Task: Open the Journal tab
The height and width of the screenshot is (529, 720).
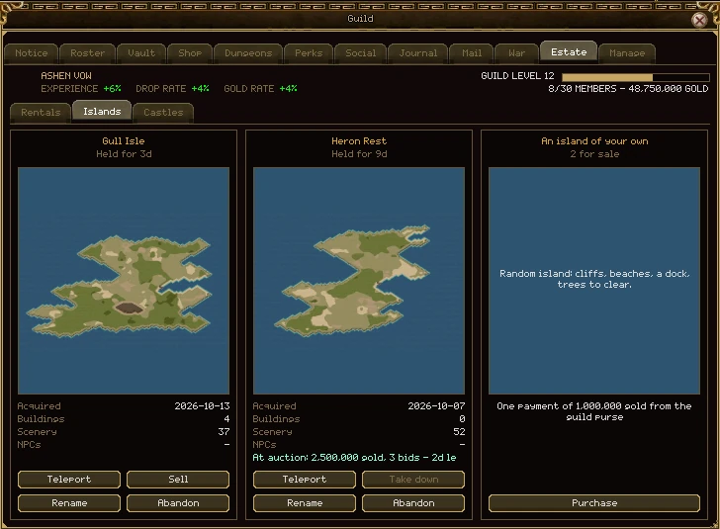Action: 417,53
